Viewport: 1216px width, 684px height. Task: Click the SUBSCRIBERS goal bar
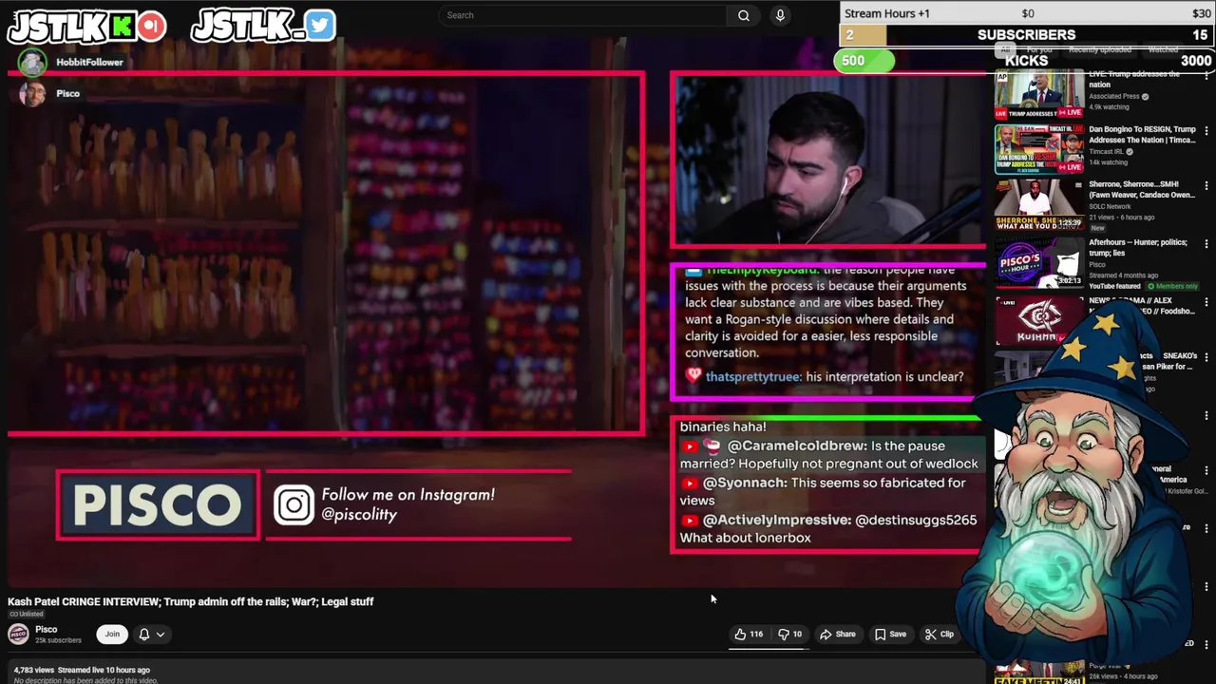1026,35
